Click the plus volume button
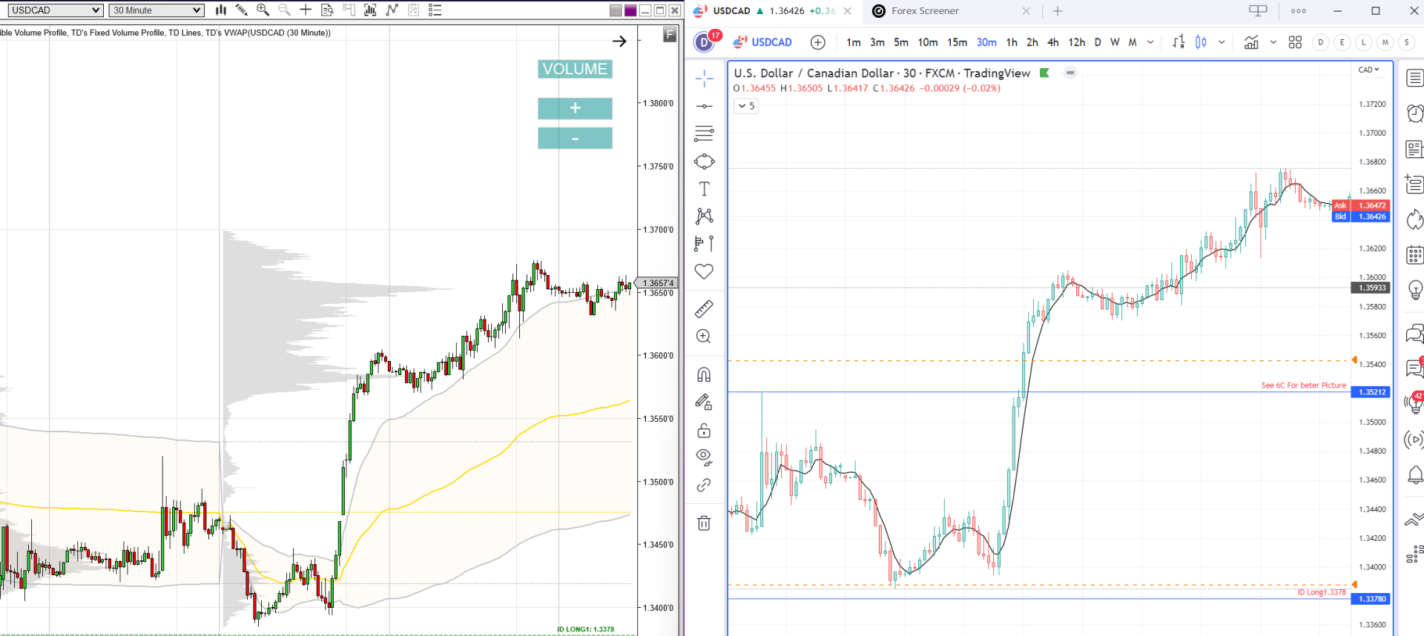This screenshot has height=636, width=1424. (x=575, y=108)
